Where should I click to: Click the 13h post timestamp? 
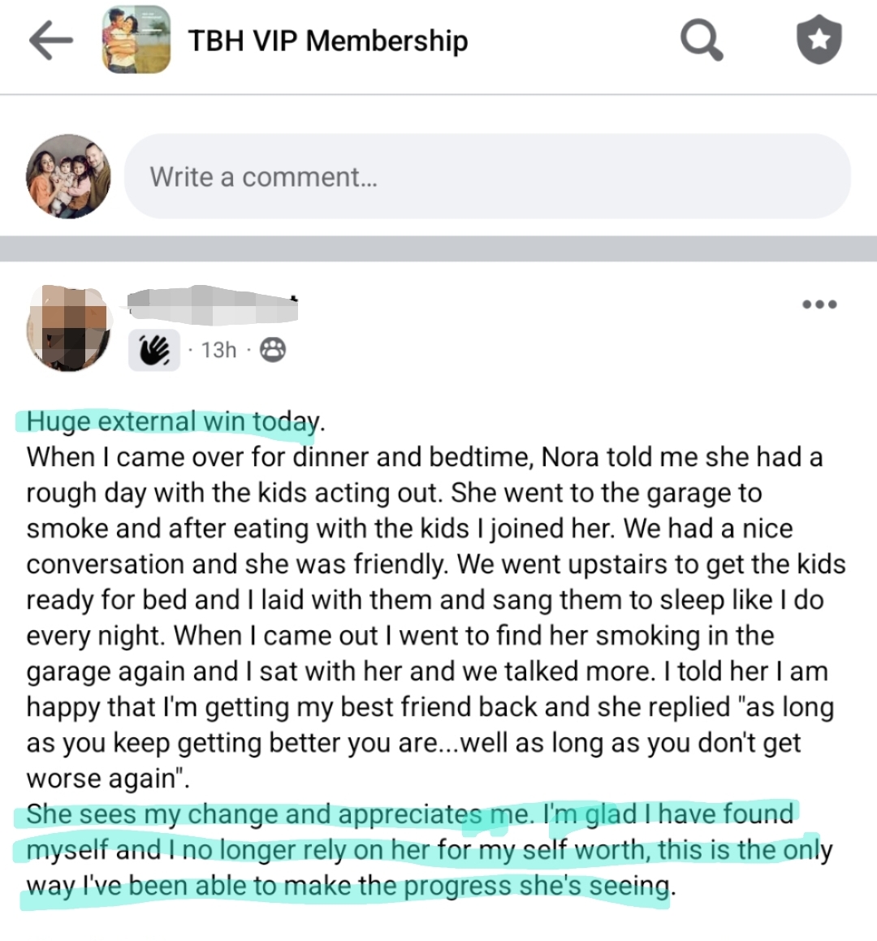click(218, 350)
